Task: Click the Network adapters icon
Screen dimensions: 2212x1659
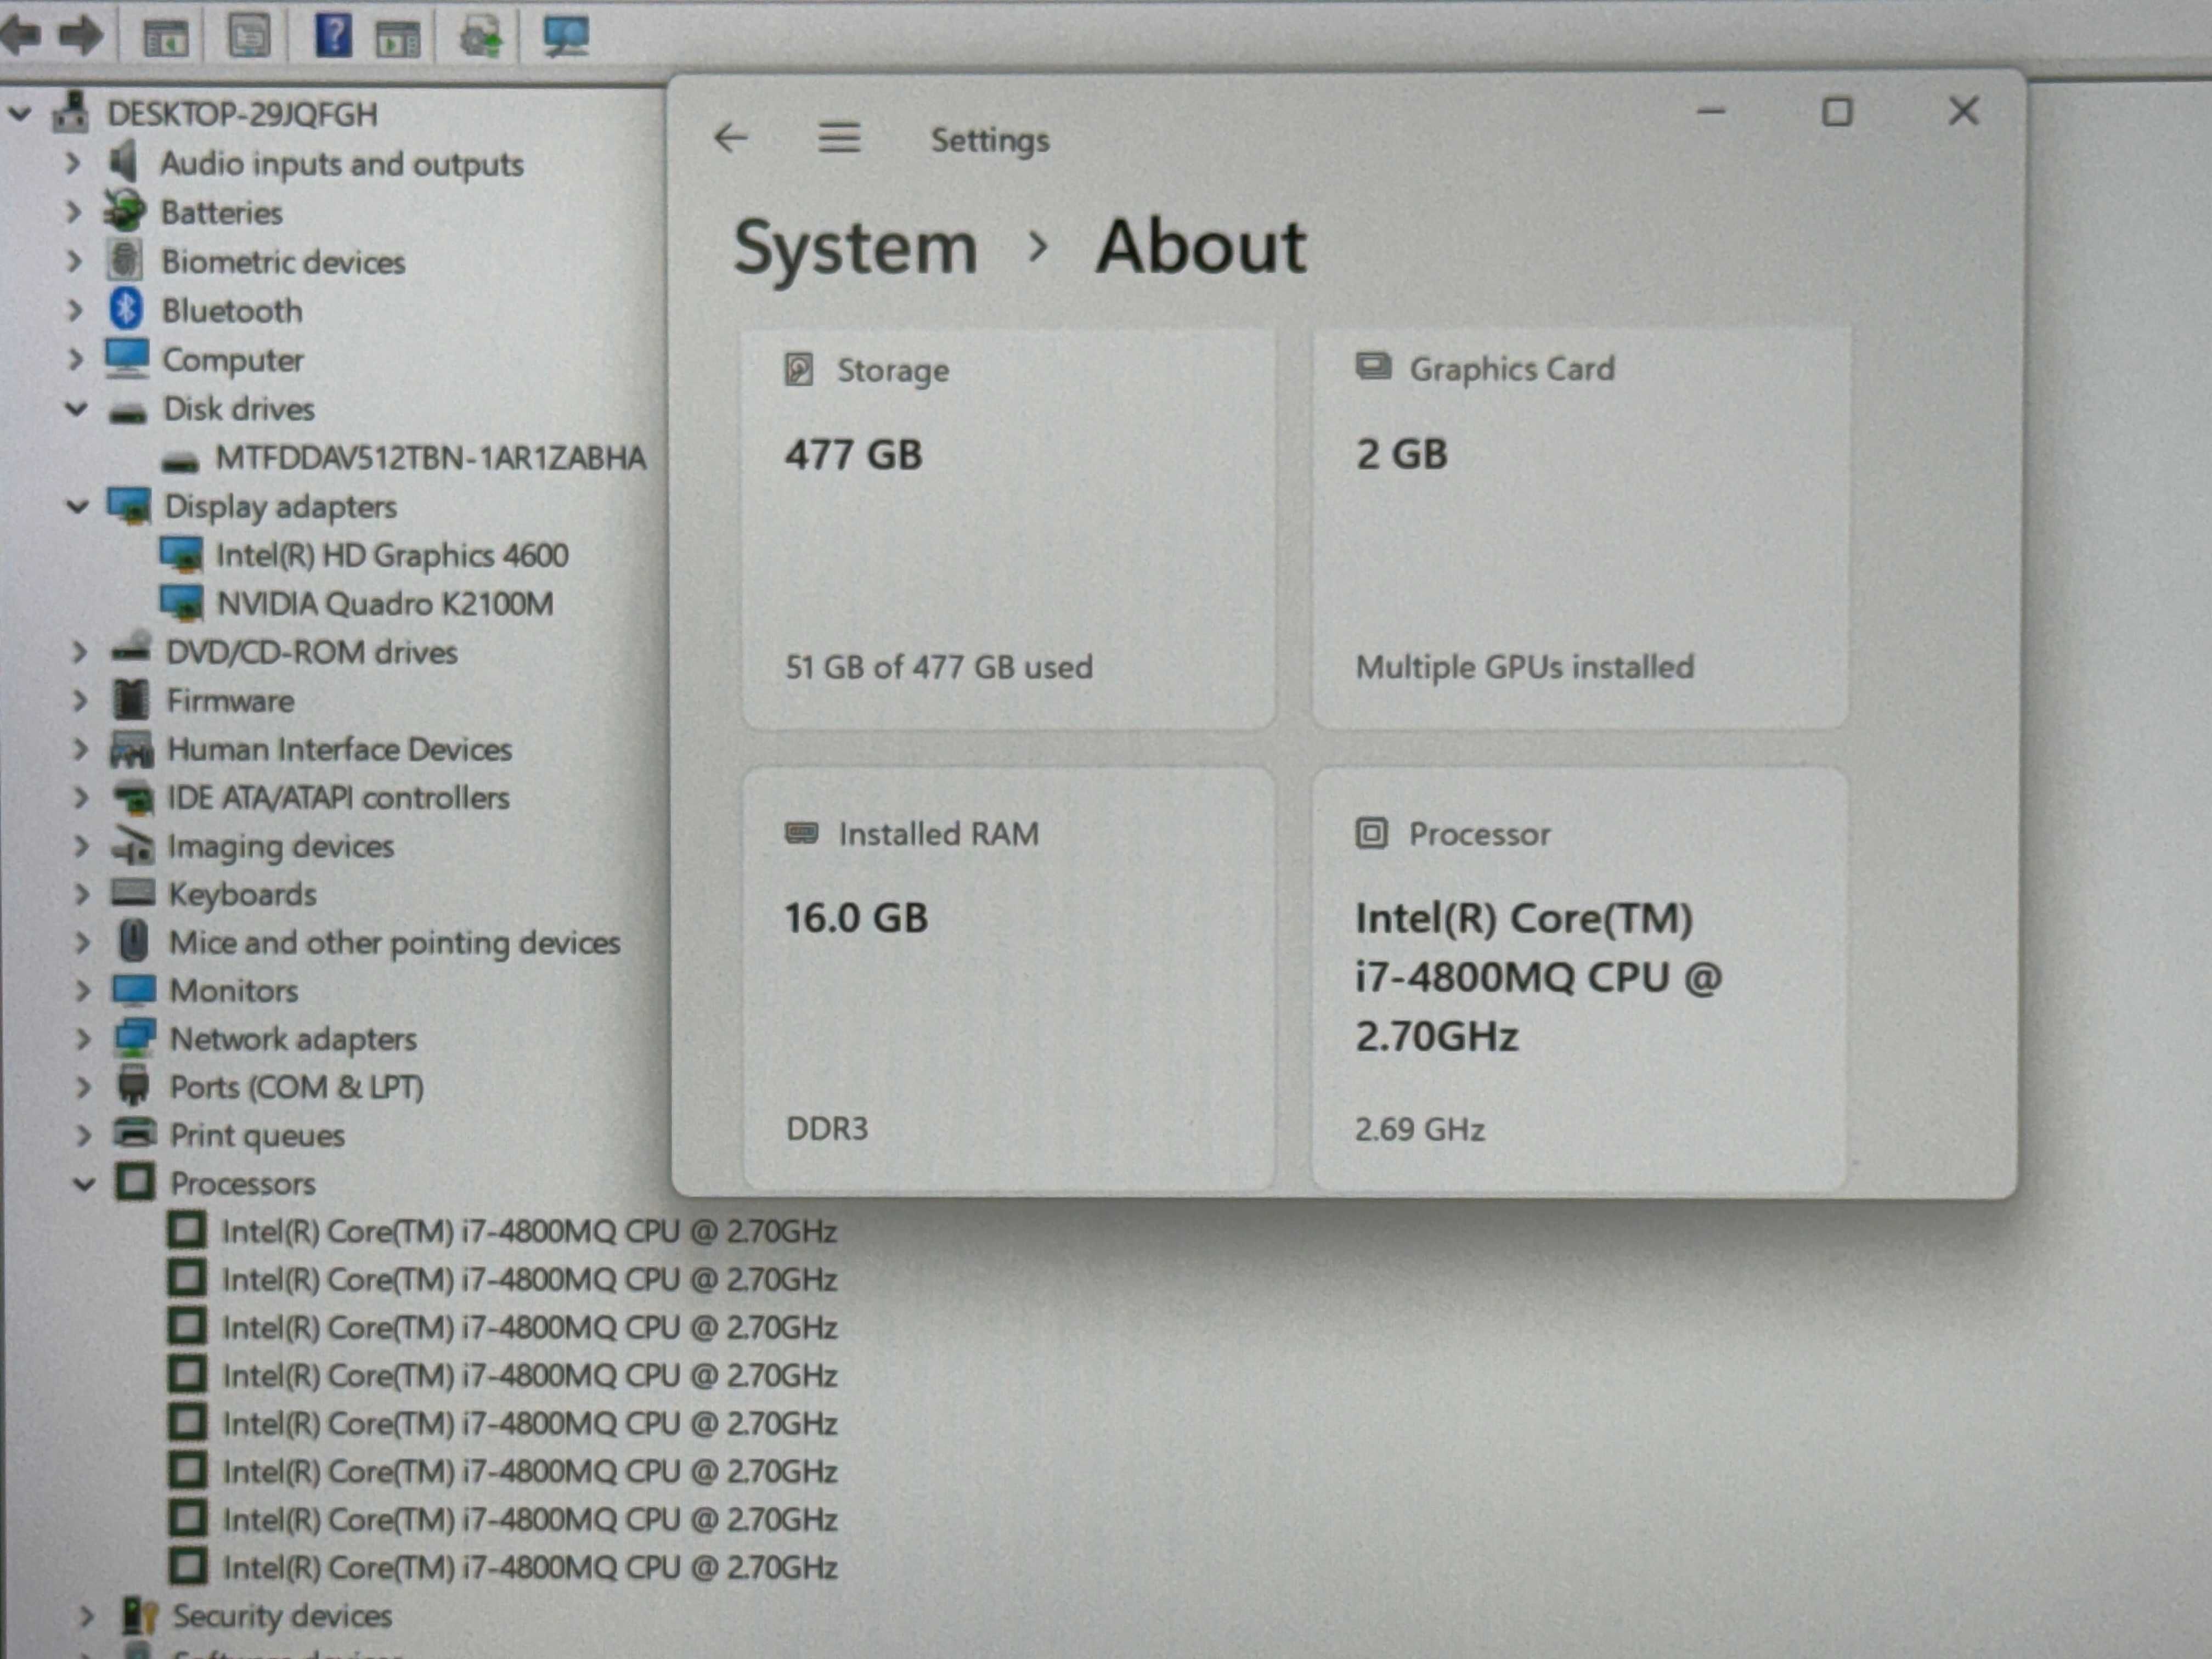Action: coord(134,1038)
